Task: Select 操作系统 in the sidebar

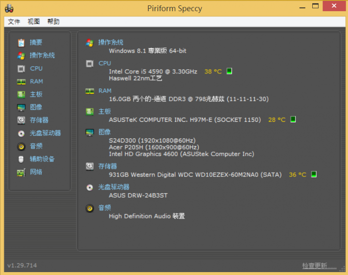Action: pyautogui.click(x=42, y=55)
